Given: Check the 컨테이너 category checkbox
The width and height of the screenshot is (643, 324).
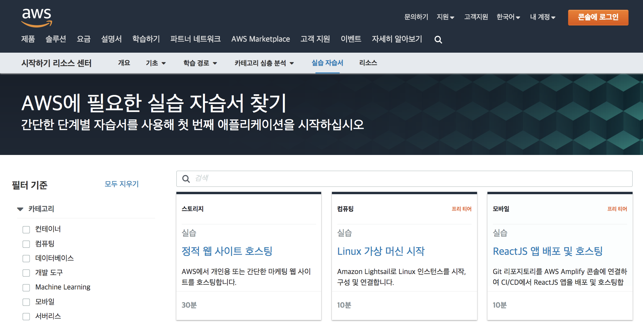Looking at the screenshot, I should pos(26,229).
